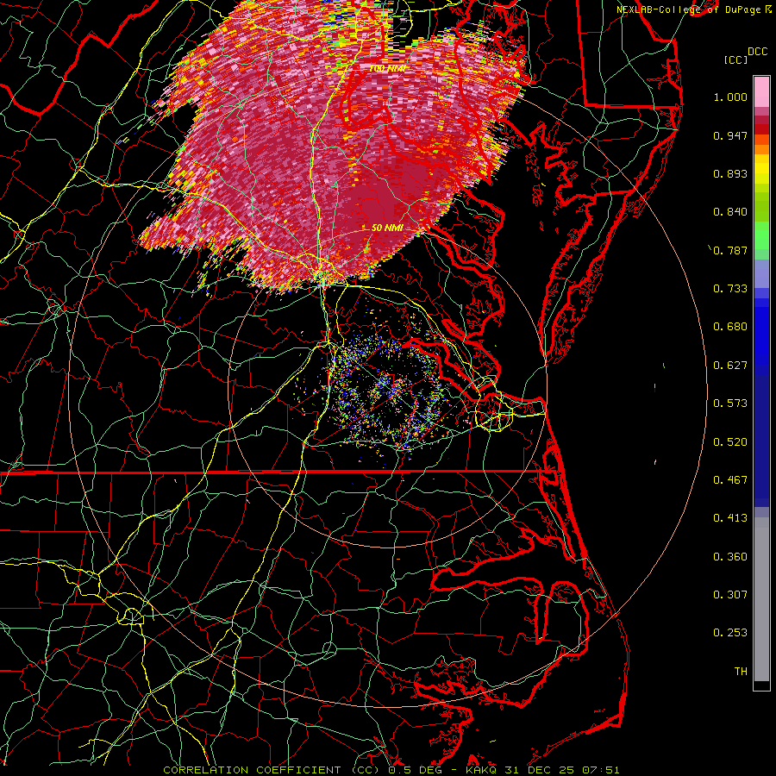Image resolution: width=776 pixels, height=776 pixels.
Task: Select the 0.467 scale label
Action: pyautogui.click(x=730, y=480)
